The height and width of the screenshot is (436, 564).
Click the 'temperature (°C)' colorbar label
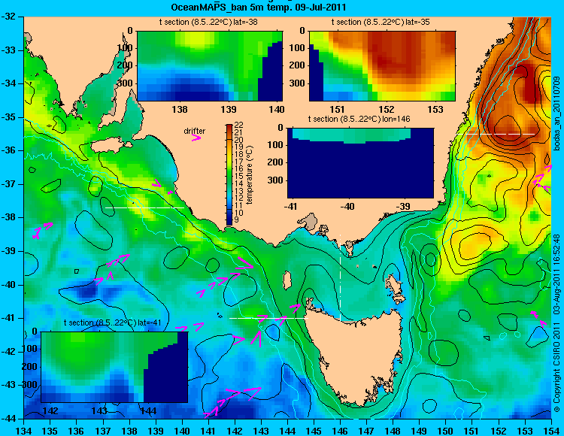pos(250,174)
